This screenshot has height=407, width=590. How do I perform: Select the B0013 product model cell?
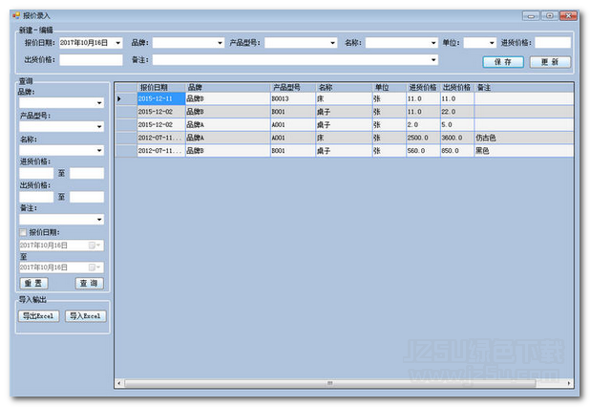click(293, 98)
